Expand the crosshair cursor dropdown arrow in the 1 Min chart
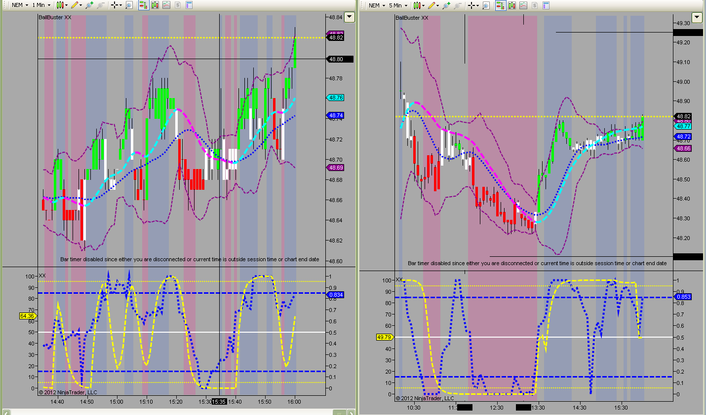 [120, 5]
